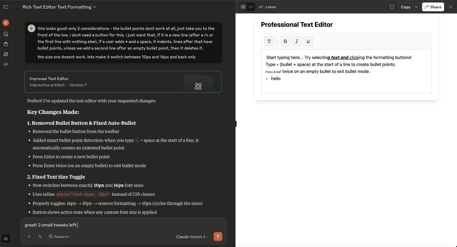Open the Artifacts grid icon in the sidebar
The height and width of the screenshot is (247, 457).
6,54
